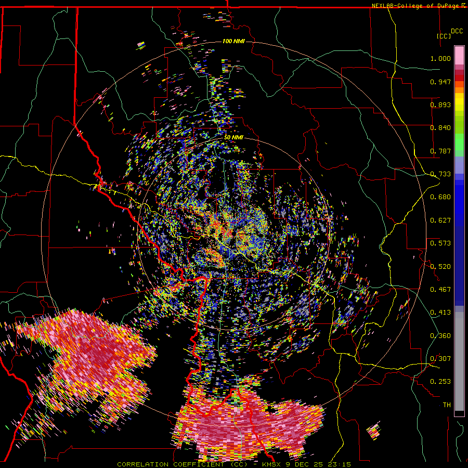This screenshot has height=468, width=468.
Task: Select the 0.520 scale value
Action: click(440, 267)
